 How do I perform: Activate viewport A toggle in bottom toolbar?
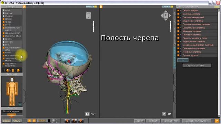29,121
